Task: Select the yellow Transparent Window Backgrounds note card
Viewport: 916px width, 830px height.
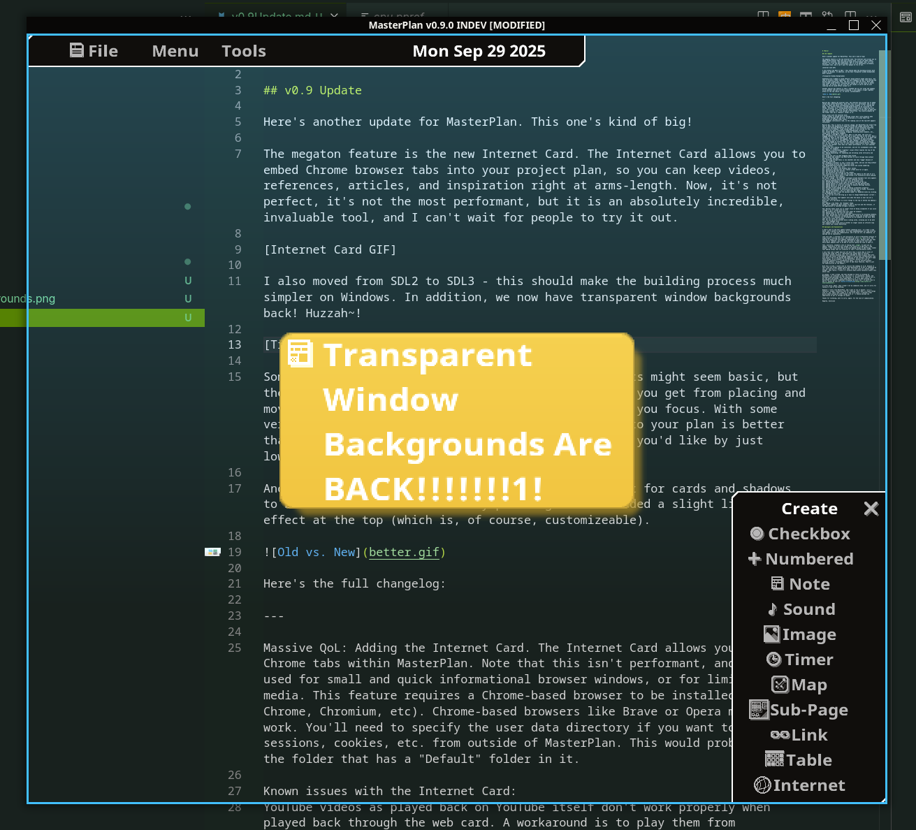Action: pyautogui.click(x=457, y=421)
